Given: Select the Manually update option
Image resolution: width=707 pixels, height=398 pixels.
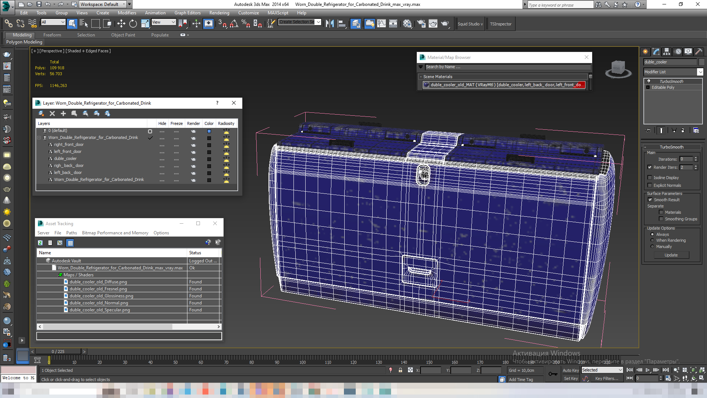Looking at the screenshot, I should coord(652,247).
